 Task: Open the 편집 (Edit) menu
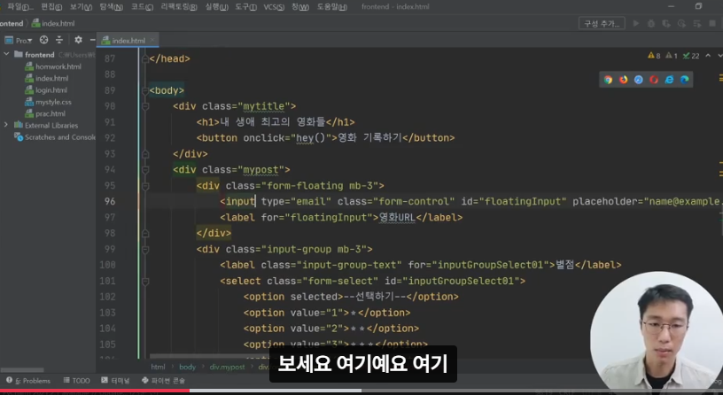[x=51, y=7]
